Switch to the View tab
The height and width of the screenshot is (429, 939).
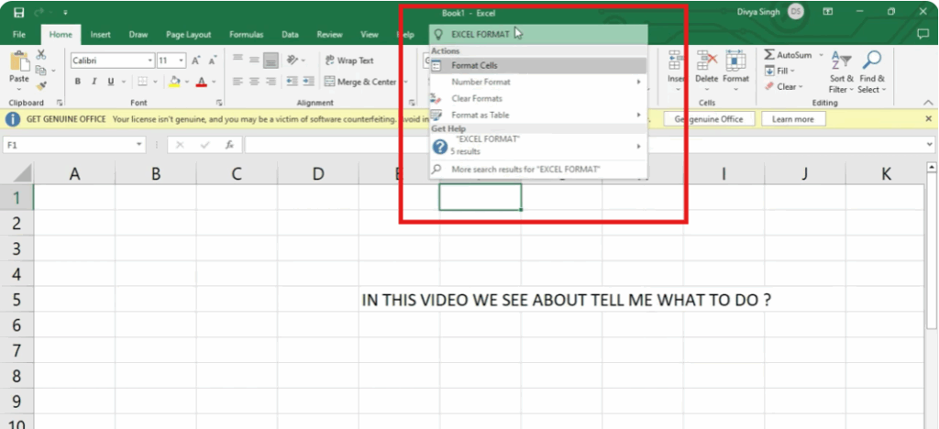(370, 35)
